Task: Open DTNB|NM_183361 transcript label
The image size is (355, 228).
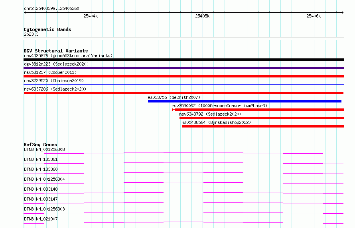Action: [41, 159]
